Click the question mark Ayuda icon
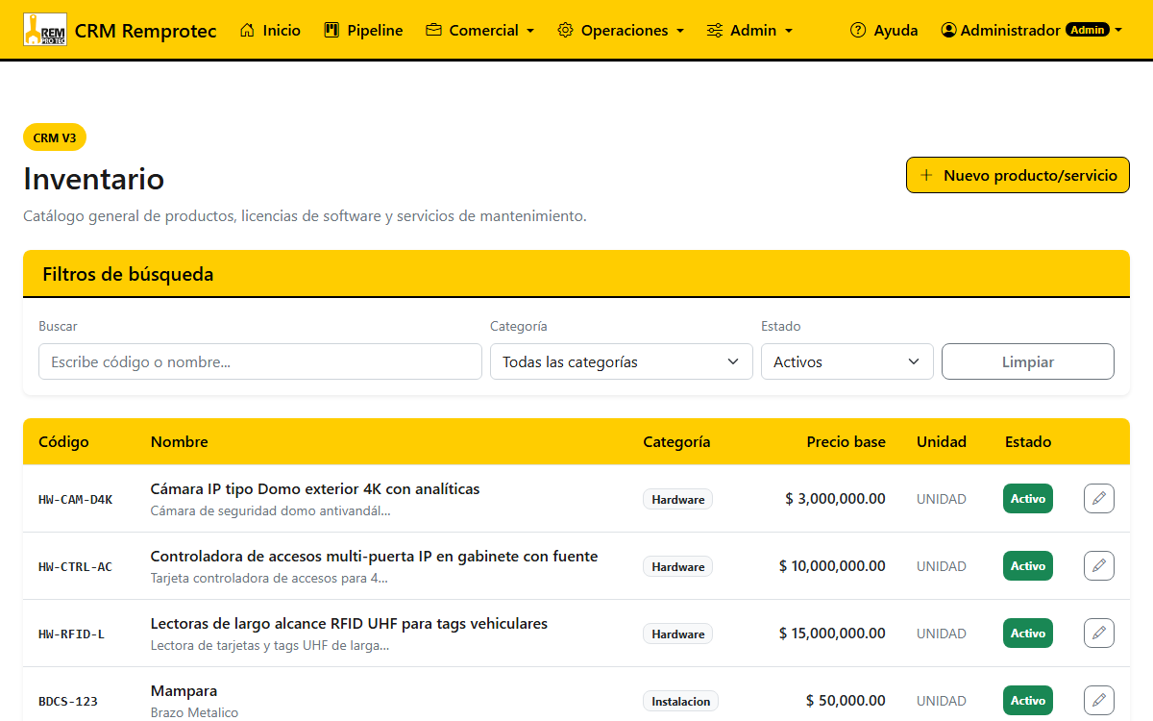The image size is (1153, 721). pyautogui.click(x=858, y=30)
